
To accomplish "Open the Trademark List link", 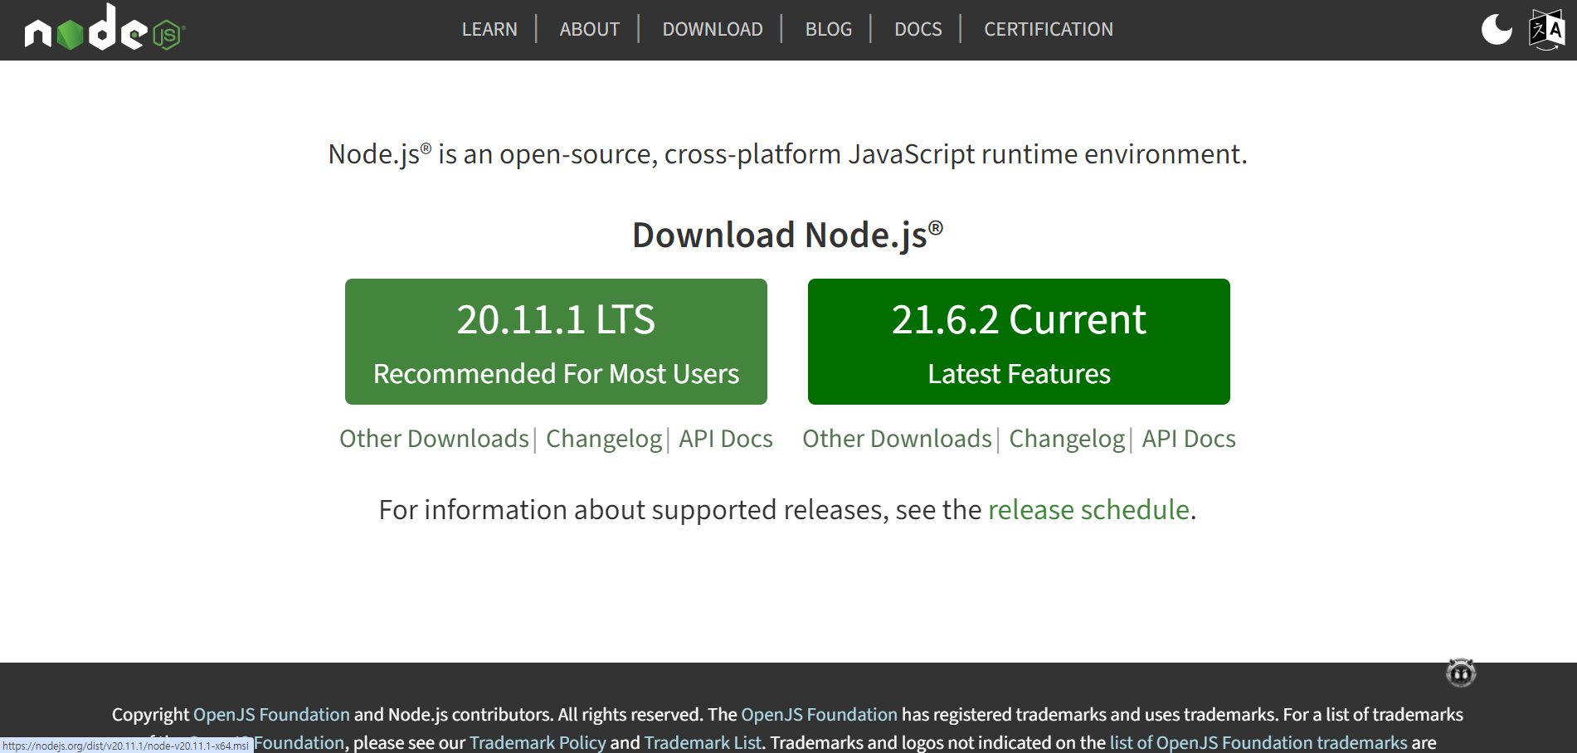I will point(703,742).
